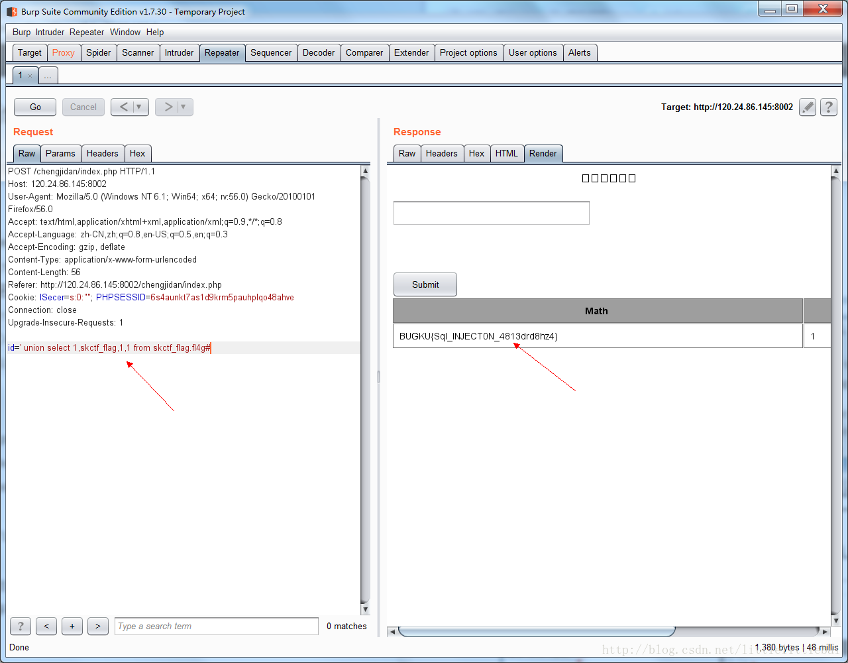This screenshot has height=663, width=848.
Task: Select Request Params tab
Action: 60,153
